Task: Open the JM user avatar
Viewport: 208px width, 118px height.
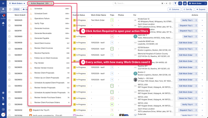Action: 3,115
